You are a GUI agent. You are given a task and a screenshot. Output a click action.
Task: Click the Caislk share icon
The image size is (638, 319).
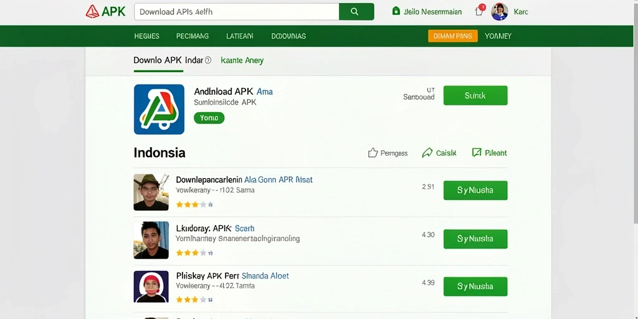[x=427, y=153]
